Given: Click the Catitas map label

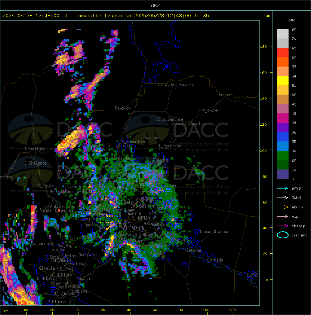Looking at the screenshot, I should (x=194, y=250).
